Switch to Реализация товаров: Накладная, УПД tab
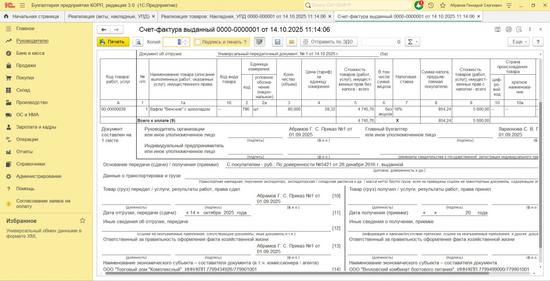Image resolution: width=550 pixels, height=281 pixels. pyautogui.click(x=243, y=17)
